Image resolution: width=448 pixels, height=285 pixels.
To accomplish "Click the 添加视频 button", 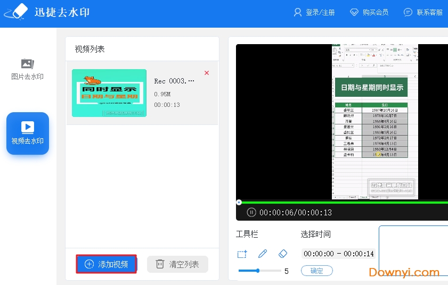I will pyautogui.click(x=107, y=264).
